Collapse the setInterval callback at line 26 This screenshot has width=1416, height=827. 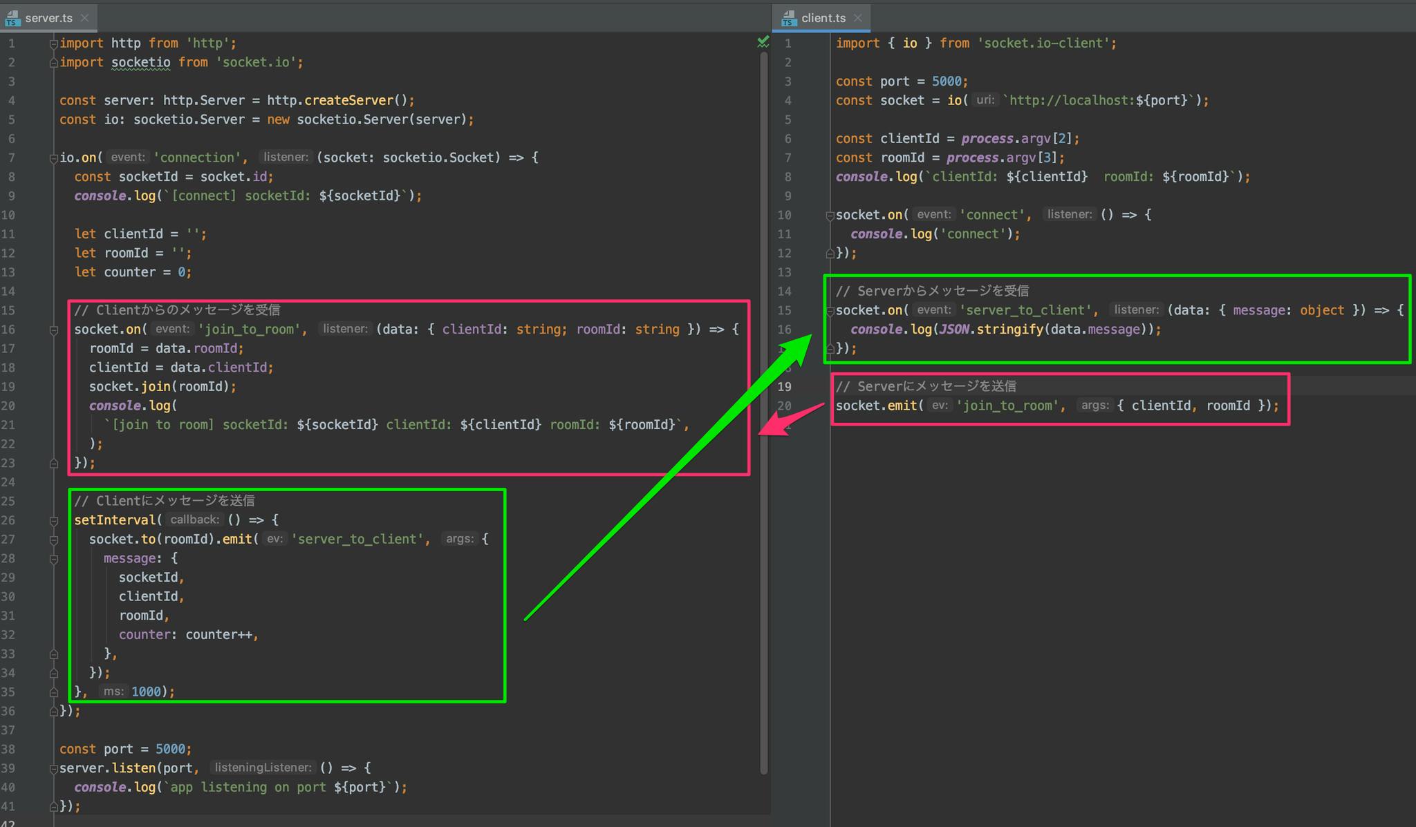[53, 521]
